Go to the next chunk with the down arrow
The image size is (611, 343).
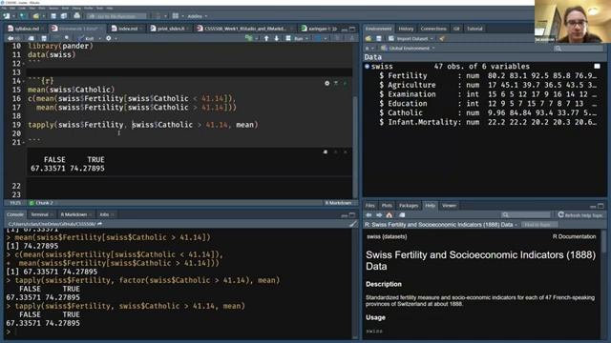[x=277, y=38]
